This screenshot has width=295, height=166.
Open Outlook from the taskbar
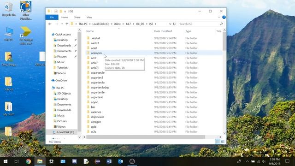pos(120,161)
